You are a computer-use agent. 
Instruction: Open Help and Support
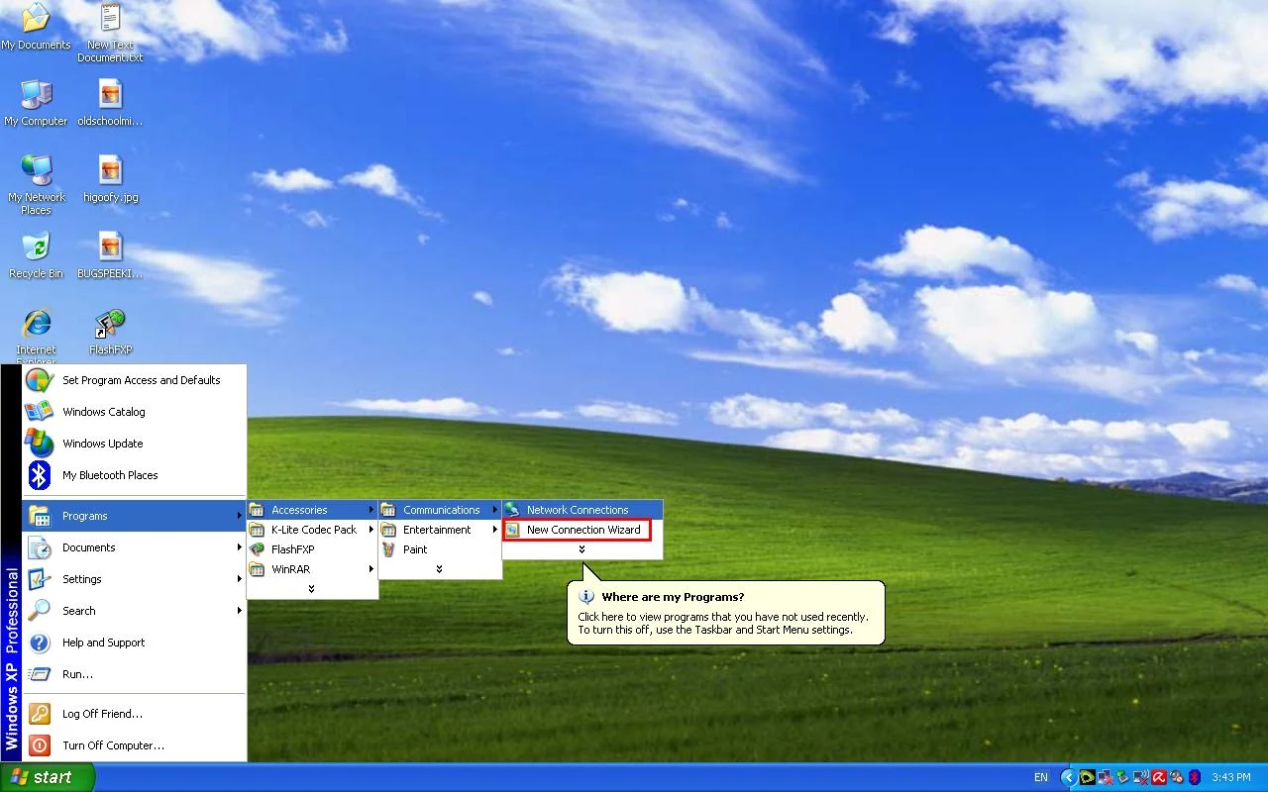click(134, 643)
